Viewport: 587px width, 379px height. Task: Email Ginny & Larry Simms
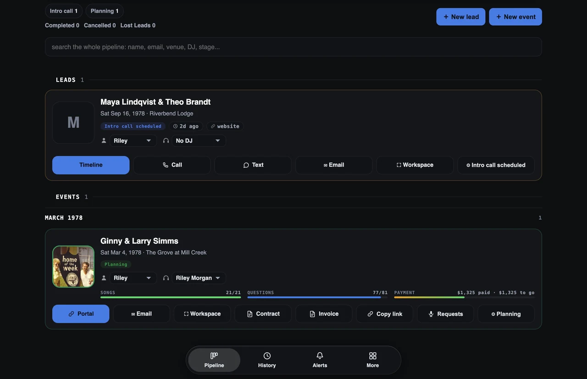pos(141,314)
